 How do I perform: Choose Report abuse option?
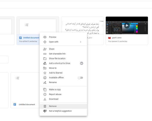55,94
